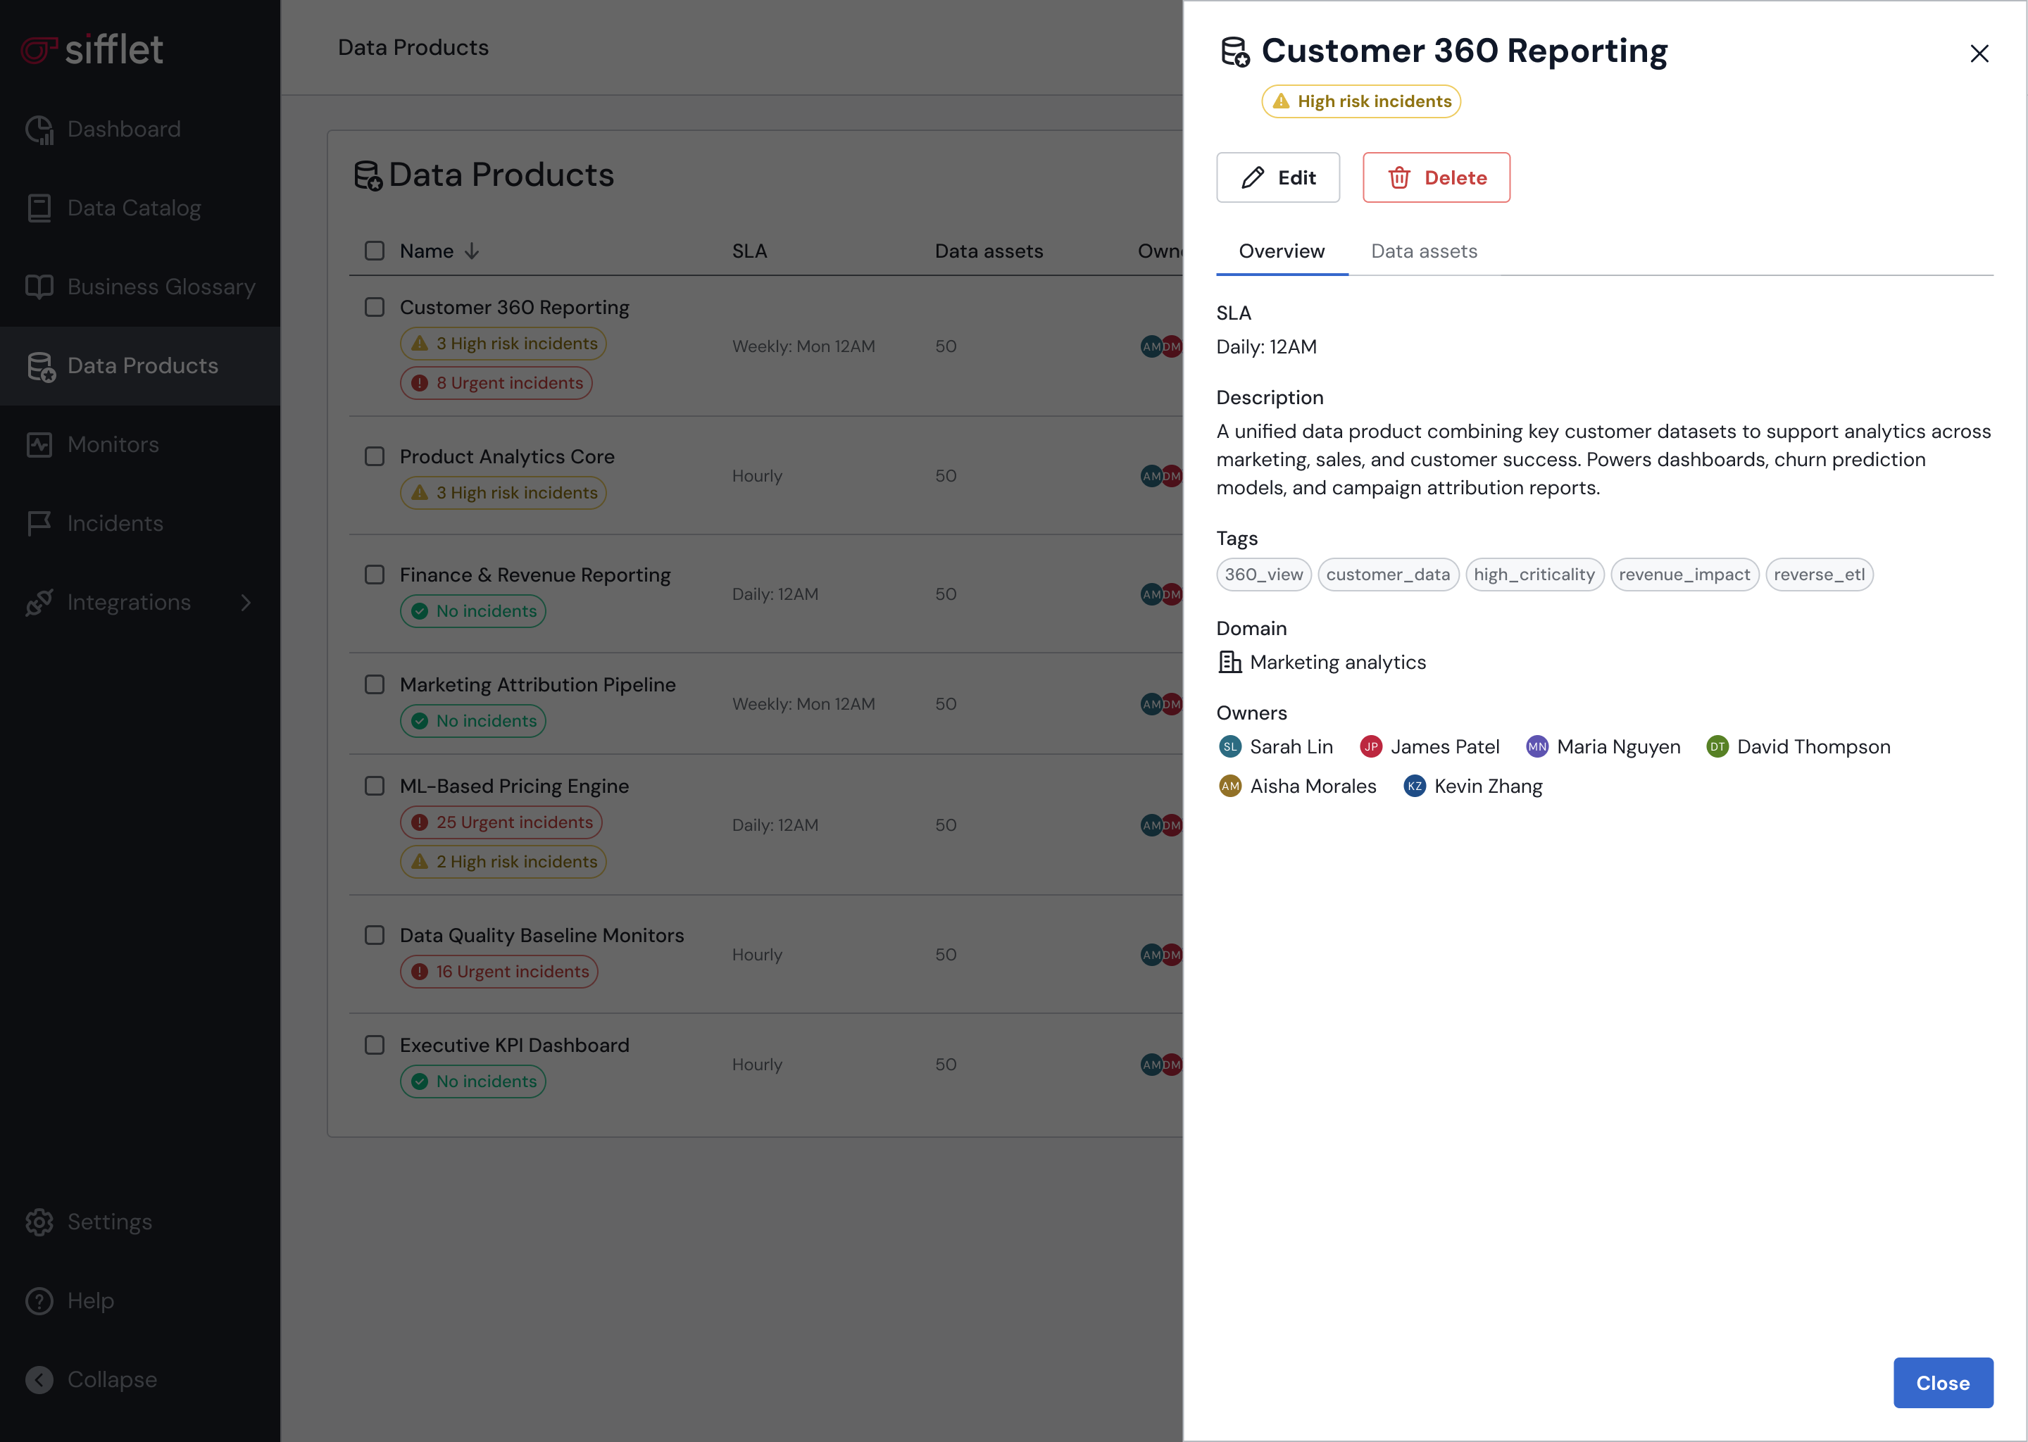Go to Monitors in the sidebar
The width and height of the screenshot is (2028, 1442).
(139, 445)
